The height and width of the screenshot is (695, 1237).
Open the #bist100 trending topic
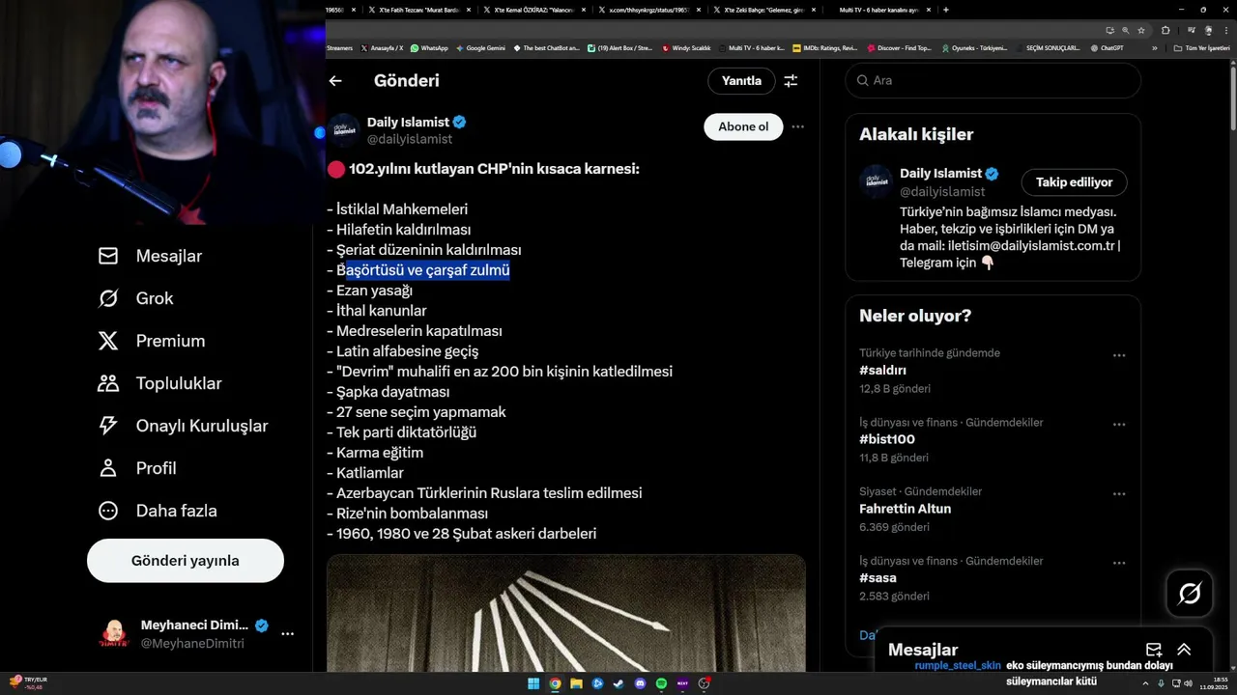coord(887,439)
